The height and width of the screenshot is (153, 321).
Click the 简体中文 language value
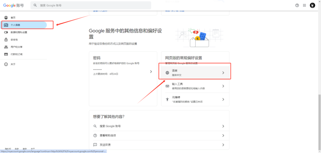[177, 75]
